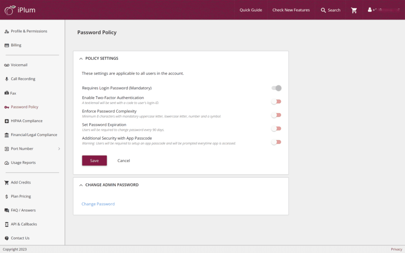Image resolution: width=405 pixels, height=253 pixels.
Task: Toggle Enable Two-Factor Authentication on
Action: (x=276, y=102)
